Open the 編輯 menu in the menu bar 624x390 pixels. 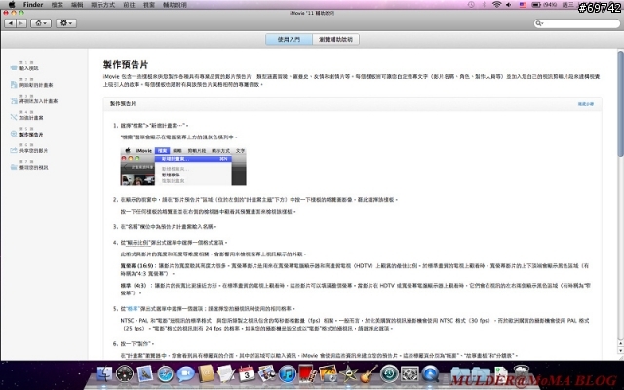[77, 5]
